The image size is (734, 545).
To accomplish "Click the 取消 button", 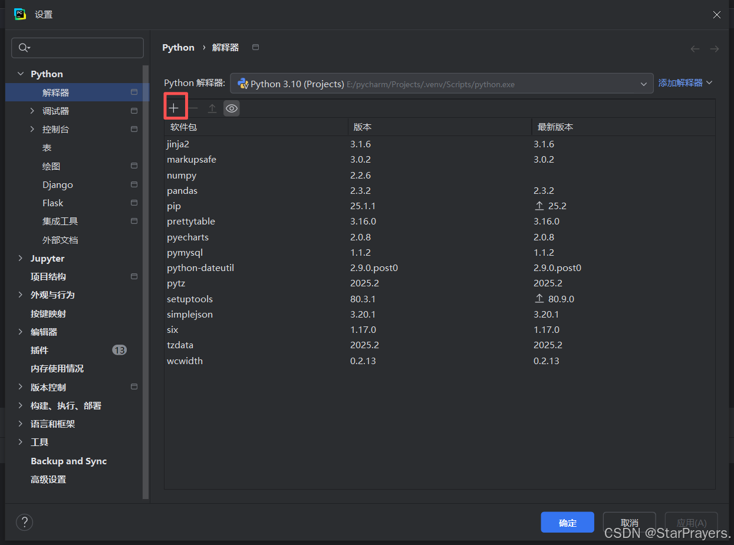I will 629,523.
